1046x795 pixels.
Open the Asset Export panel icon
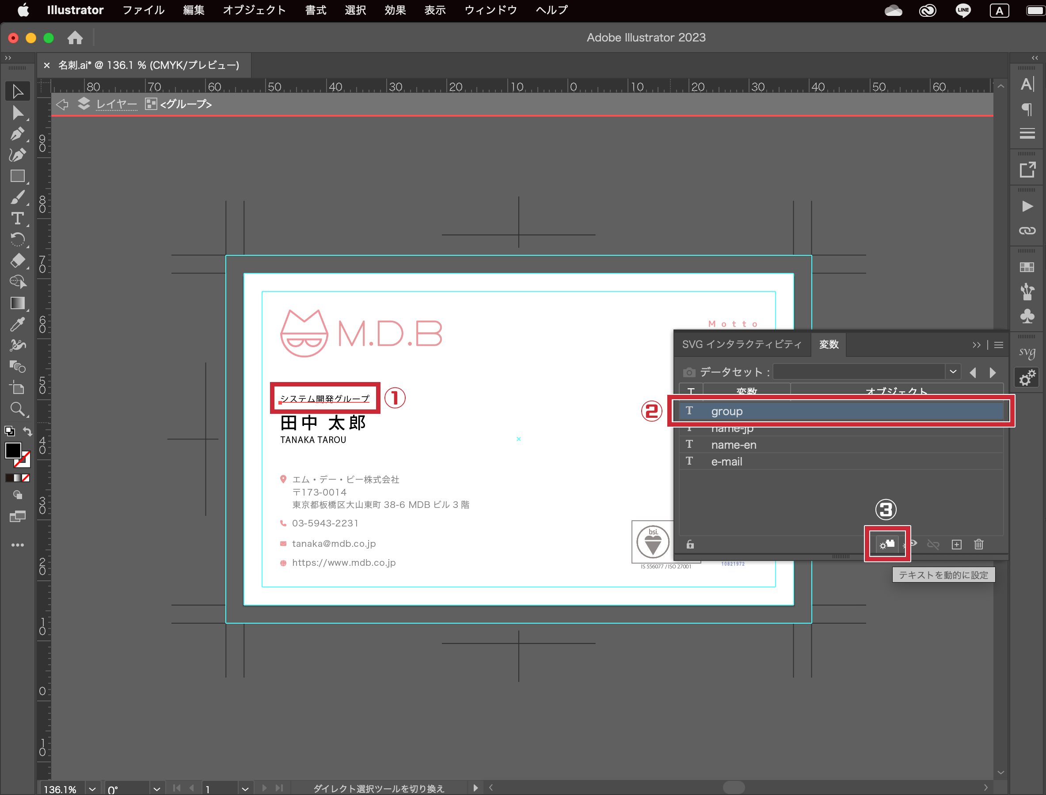point(1027,170)
